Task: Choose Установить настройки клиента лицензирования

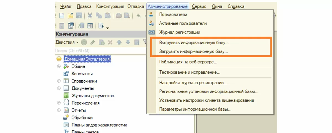Action: tap(210, 100)
